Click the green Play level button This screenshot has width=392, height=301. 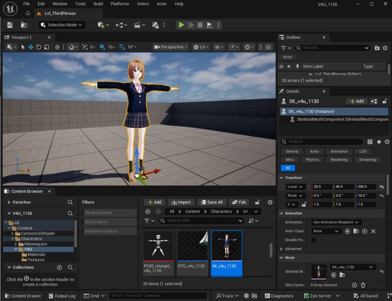point(181,25)
